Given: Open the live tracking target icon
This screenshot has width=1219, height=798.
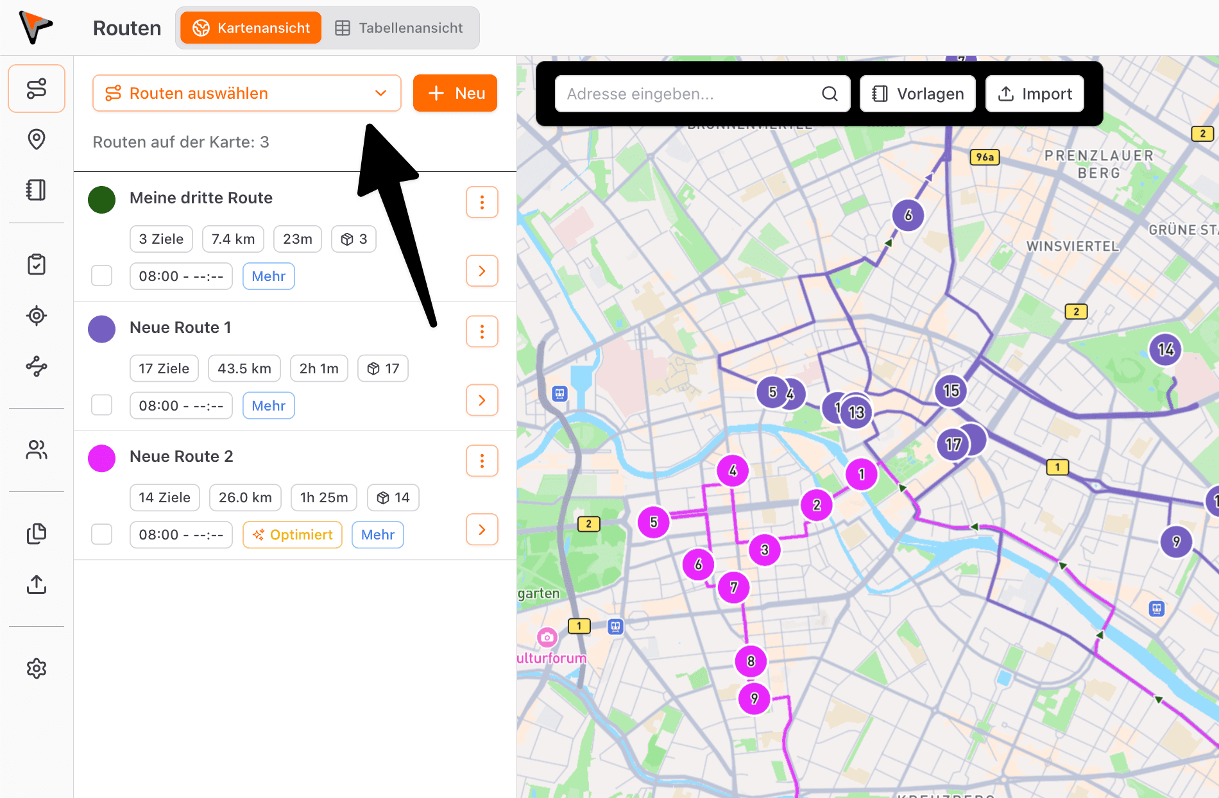Looking at the screenshot, I should [x=37, y=316].
